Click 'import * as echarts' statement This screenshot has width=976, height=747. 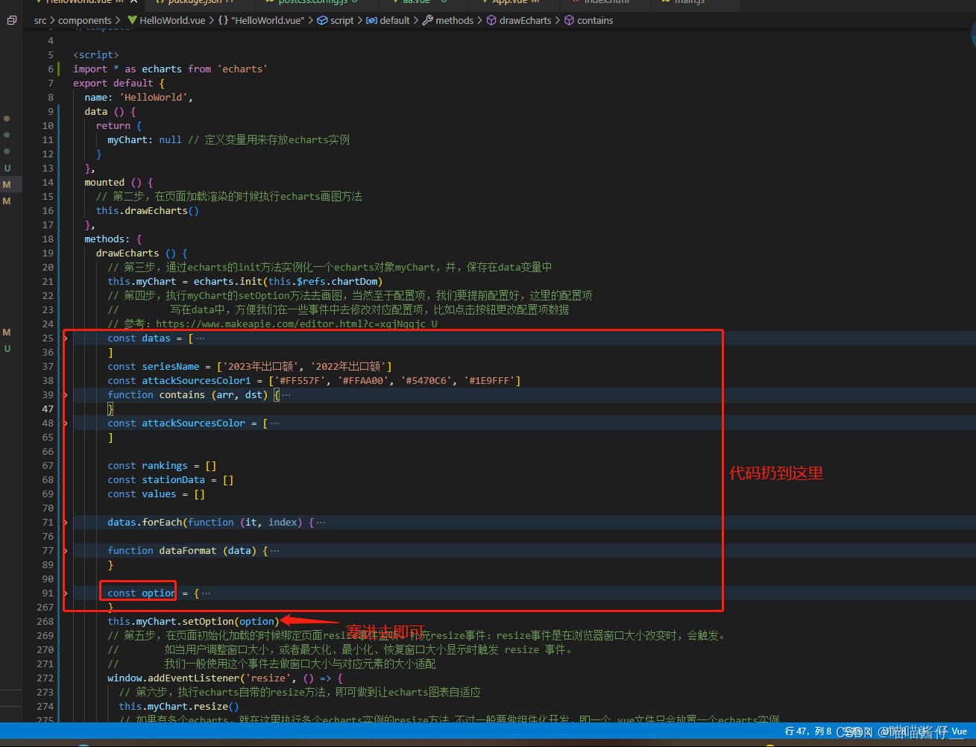pos(127,69)
